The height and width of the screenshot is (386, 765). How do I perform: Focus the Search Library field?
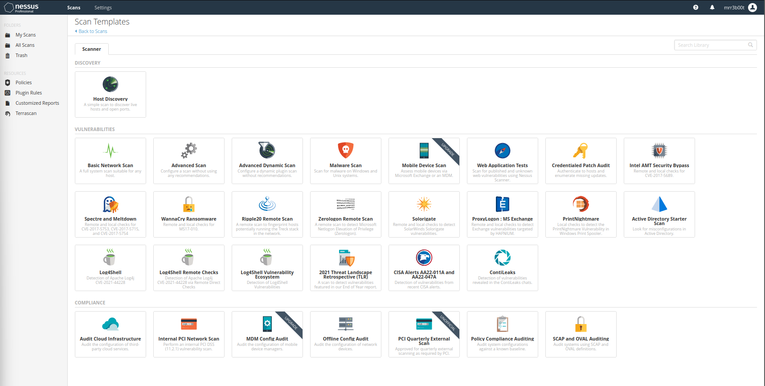715,45
